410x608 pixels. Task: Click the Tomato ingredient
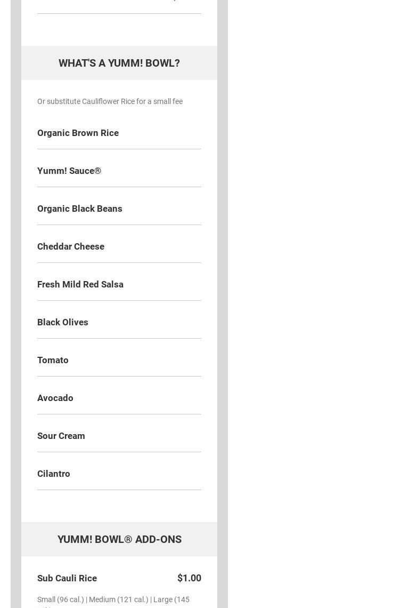click(53, 360)
